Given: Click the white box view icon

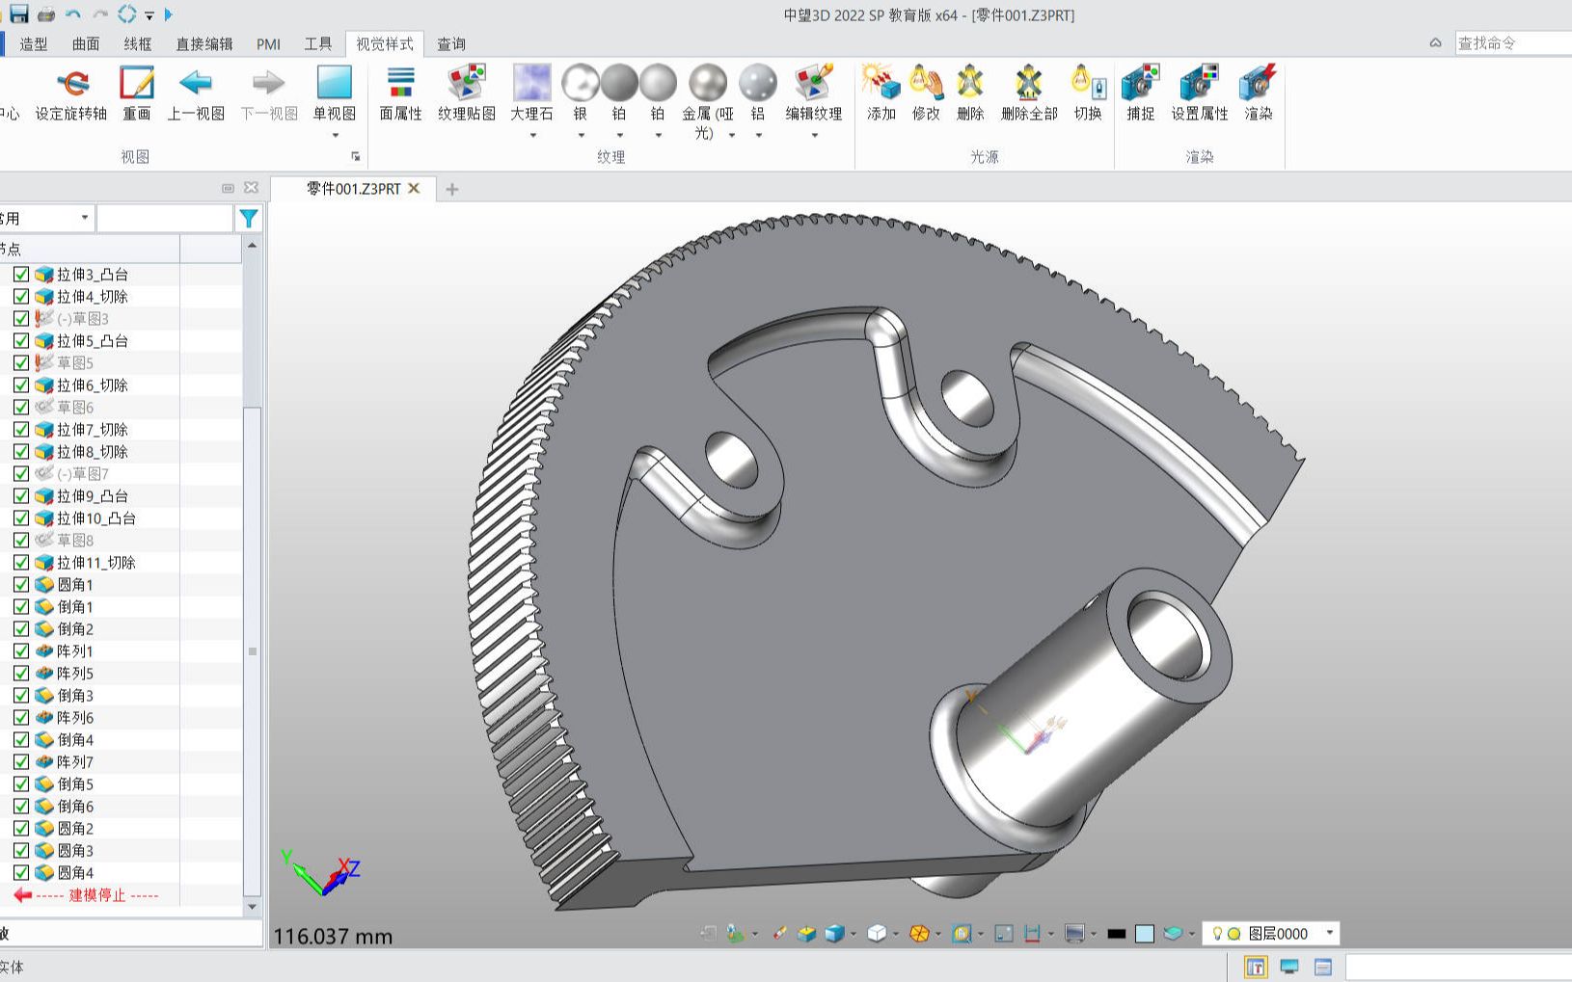Looking at the screenshot, I should 877,933.
